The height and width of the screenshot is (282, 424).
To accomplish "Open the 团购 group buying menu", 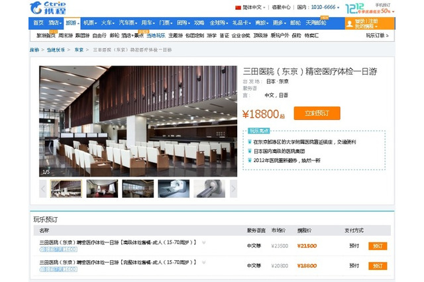I will [184, 23].
